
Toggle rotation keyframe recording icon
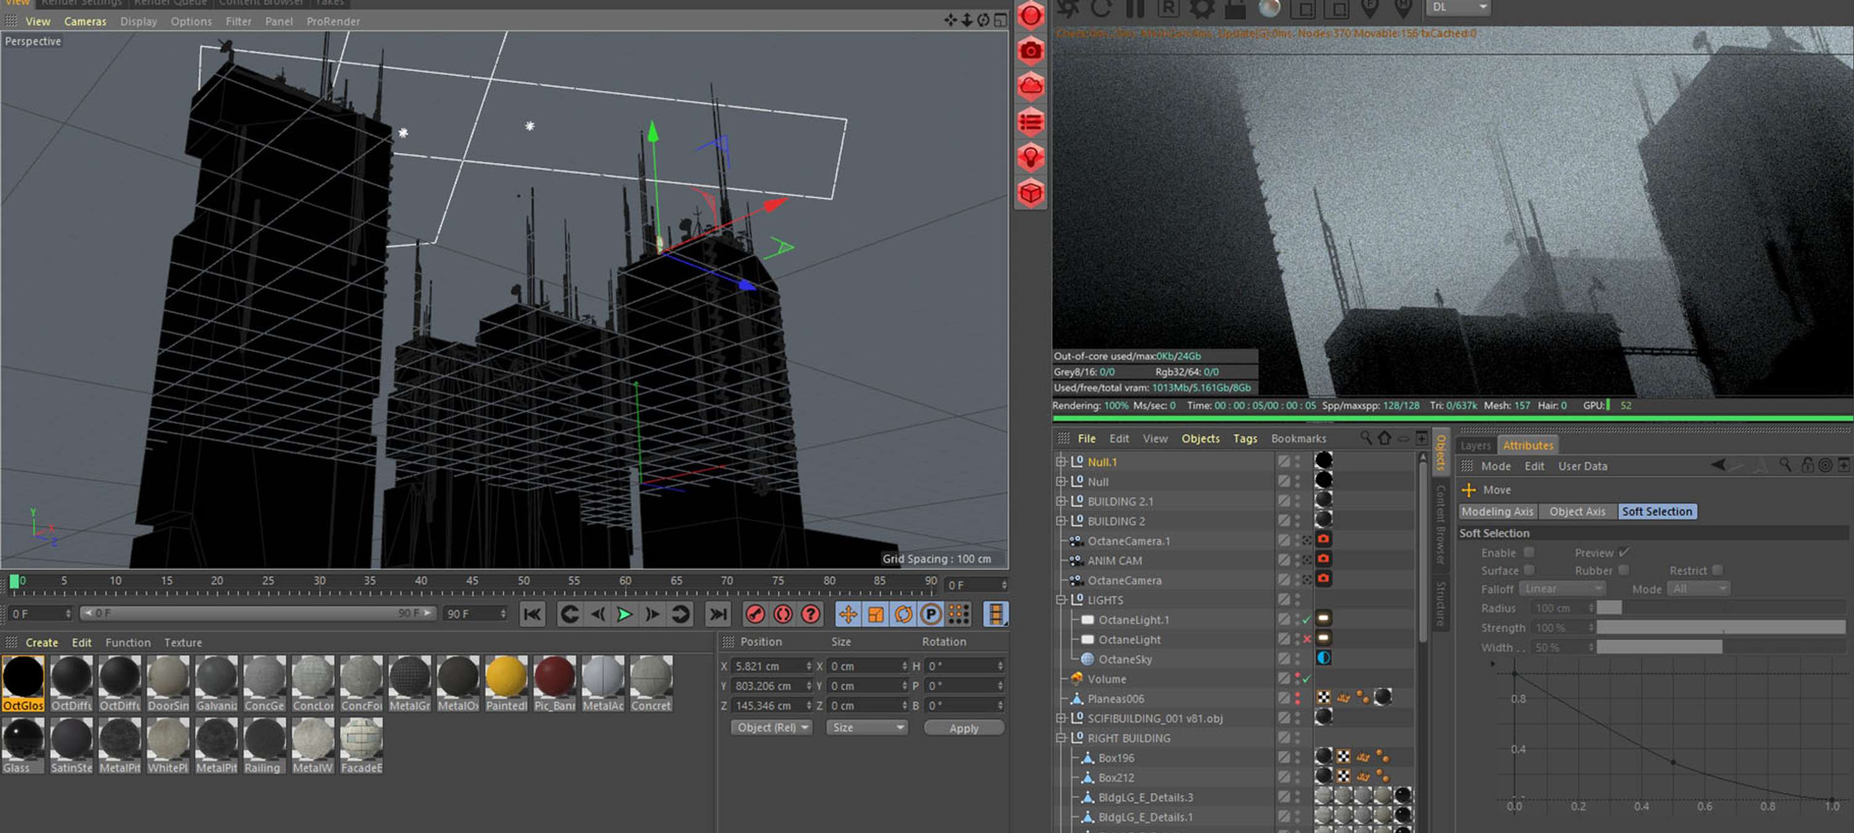pos(902,614)
